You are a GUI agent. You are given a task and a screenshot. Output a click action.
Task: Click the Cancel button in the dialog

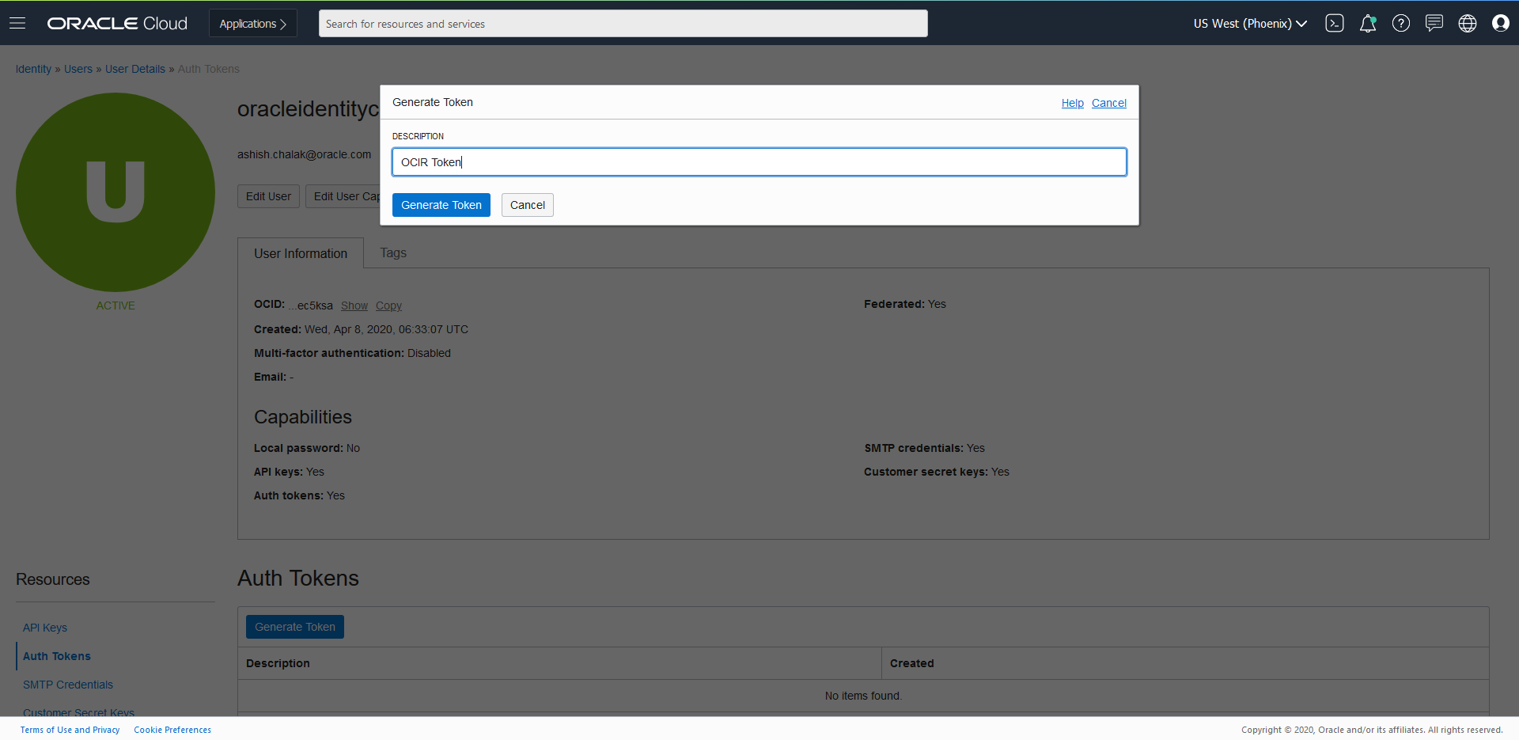528,205
